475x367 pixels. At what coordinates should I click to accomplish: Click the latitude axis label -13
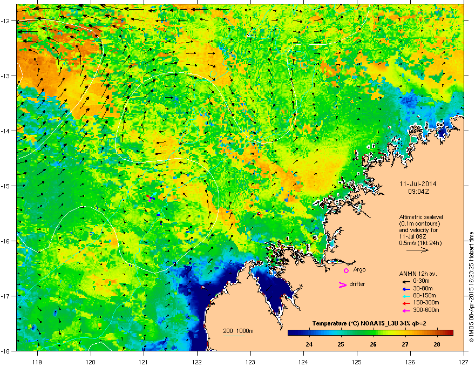tap(6, 76)
